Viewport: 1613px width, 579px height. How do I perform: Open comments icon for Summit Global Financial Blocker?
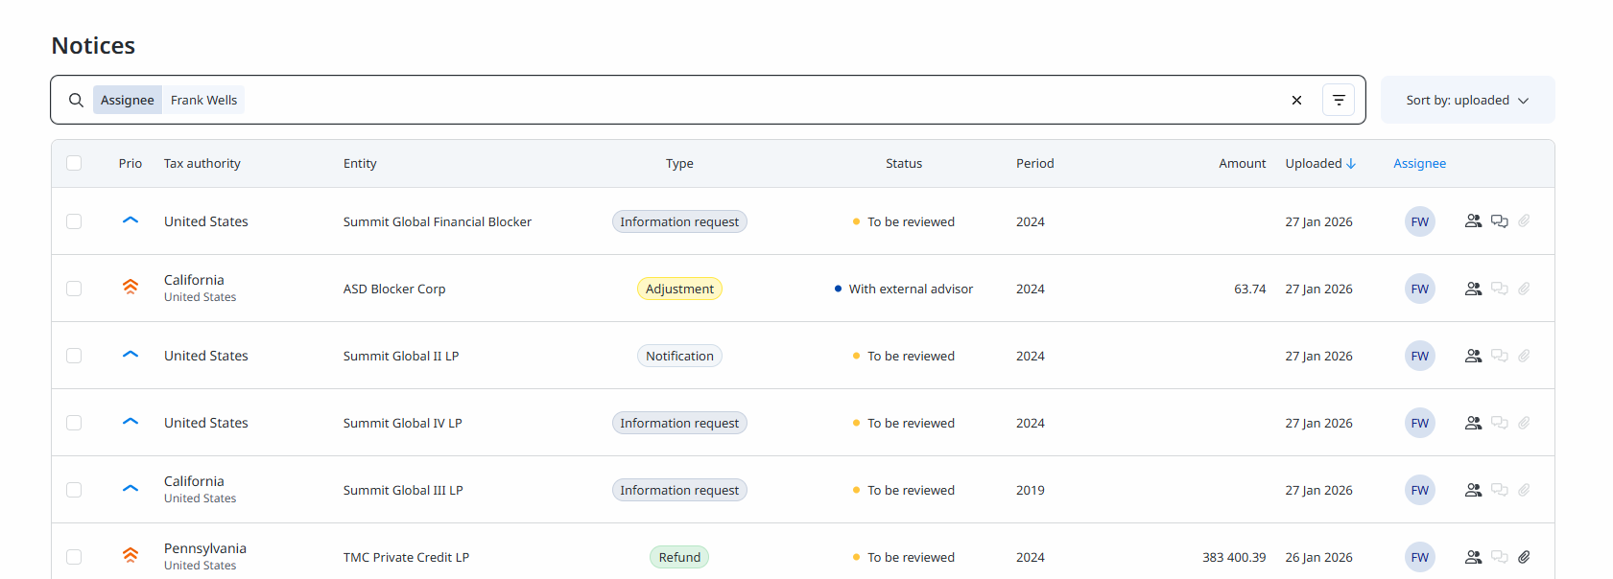tap(1499, 221)
